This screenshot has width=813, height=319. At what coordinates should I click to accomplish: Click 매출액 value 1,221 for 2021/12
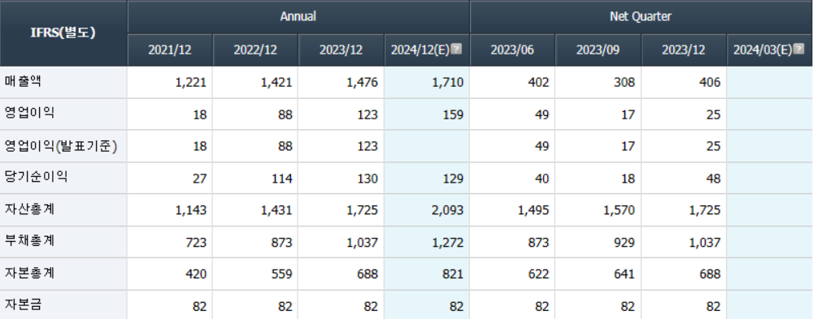[191, 83]
